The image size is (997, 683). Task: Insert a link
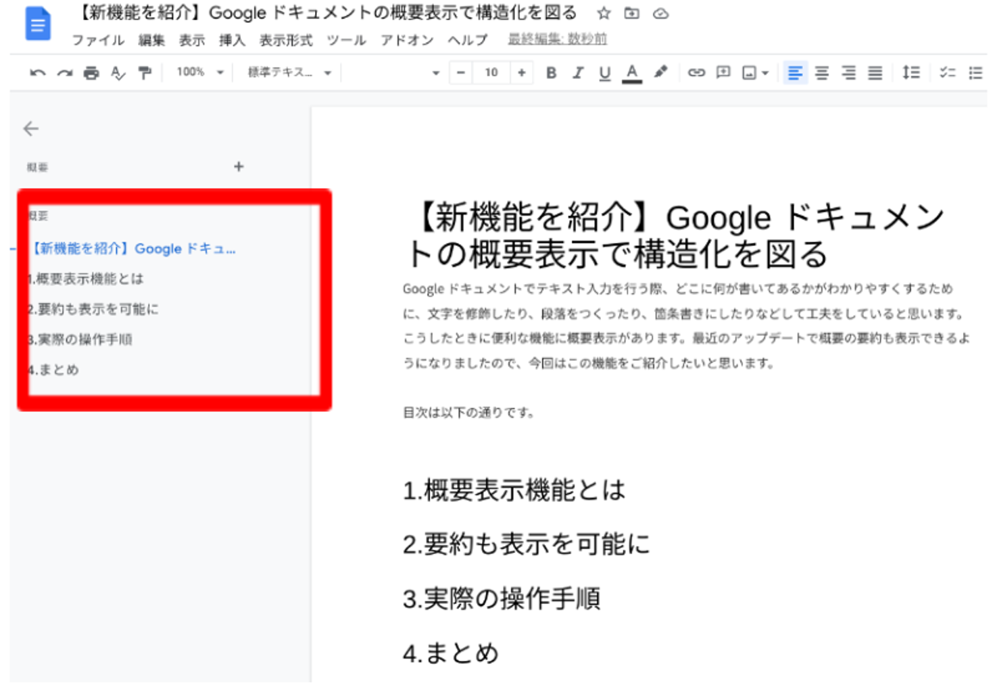pos(696,72)
